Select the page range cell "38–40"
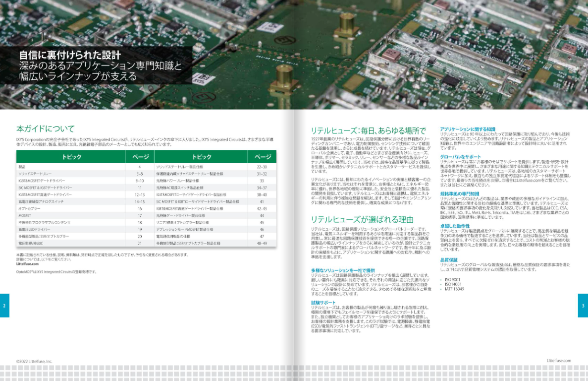Screen dimensions: 588x381 pyautogui.click(x=262, y=195)
